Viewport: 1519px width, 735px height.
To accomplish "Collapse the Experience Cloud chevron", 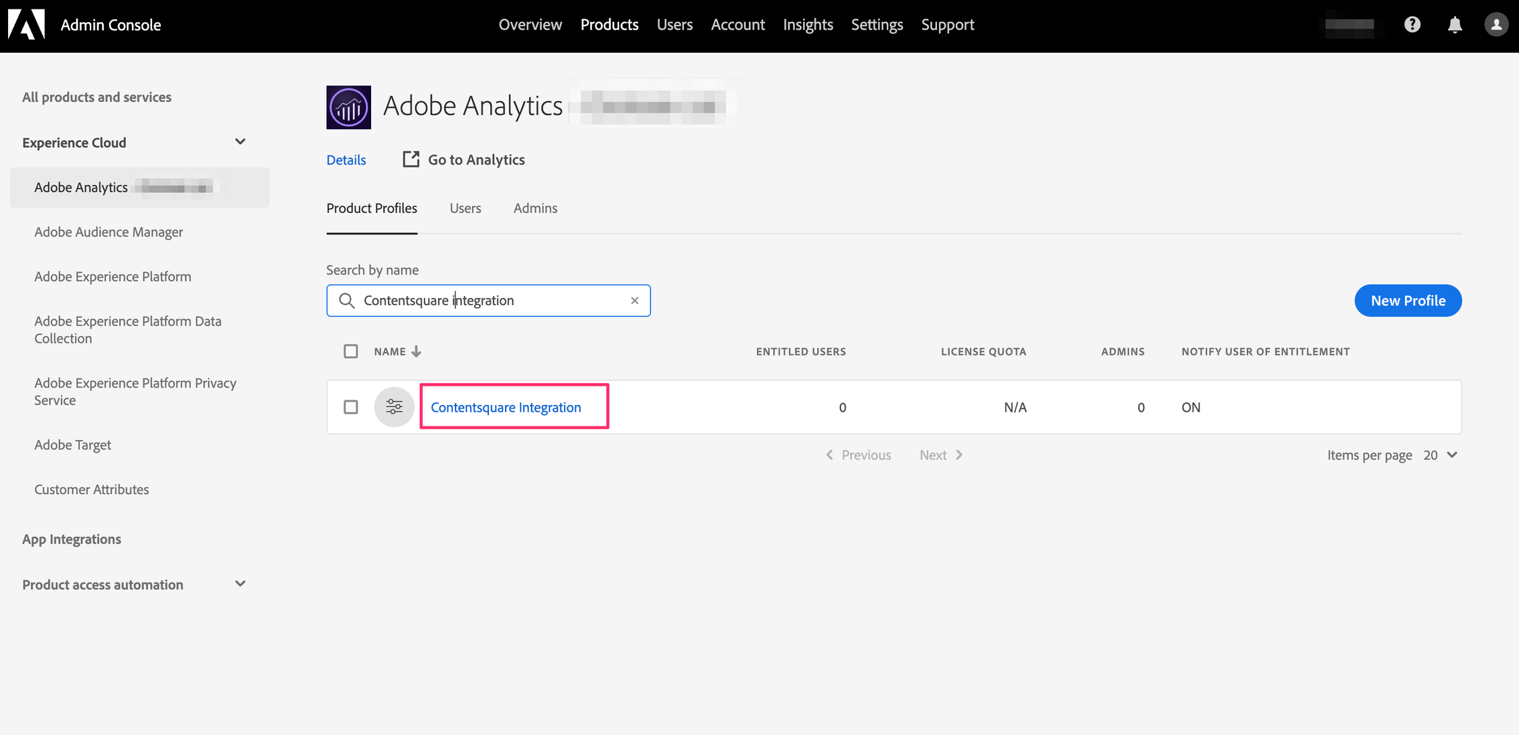I will (240, 142).
